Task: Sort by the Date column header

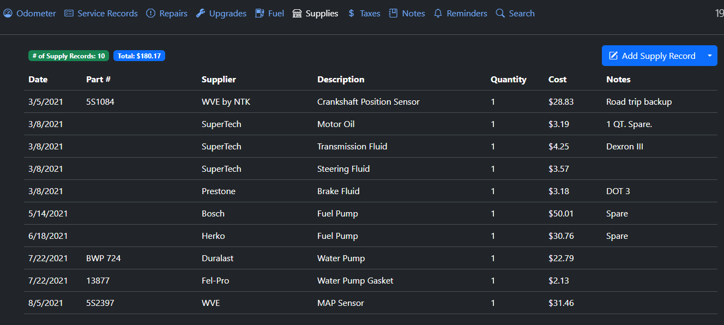Action: click(x=38, y=80)
